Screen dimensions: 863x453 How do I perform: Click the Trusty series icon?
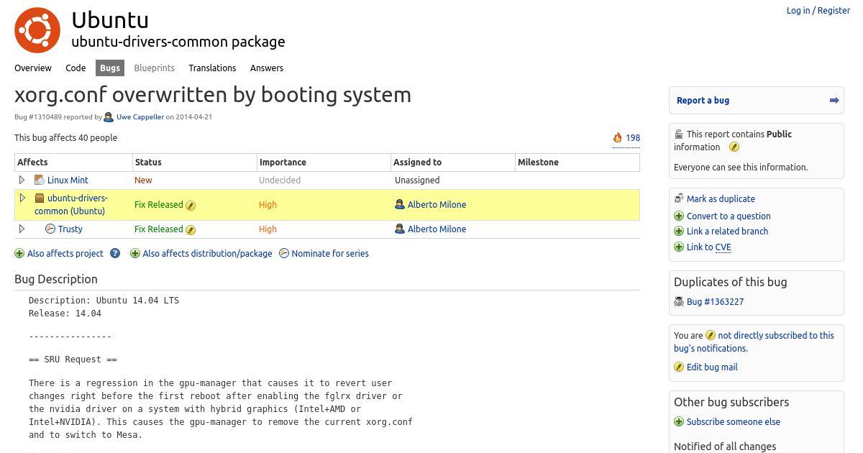pos(50,229)
